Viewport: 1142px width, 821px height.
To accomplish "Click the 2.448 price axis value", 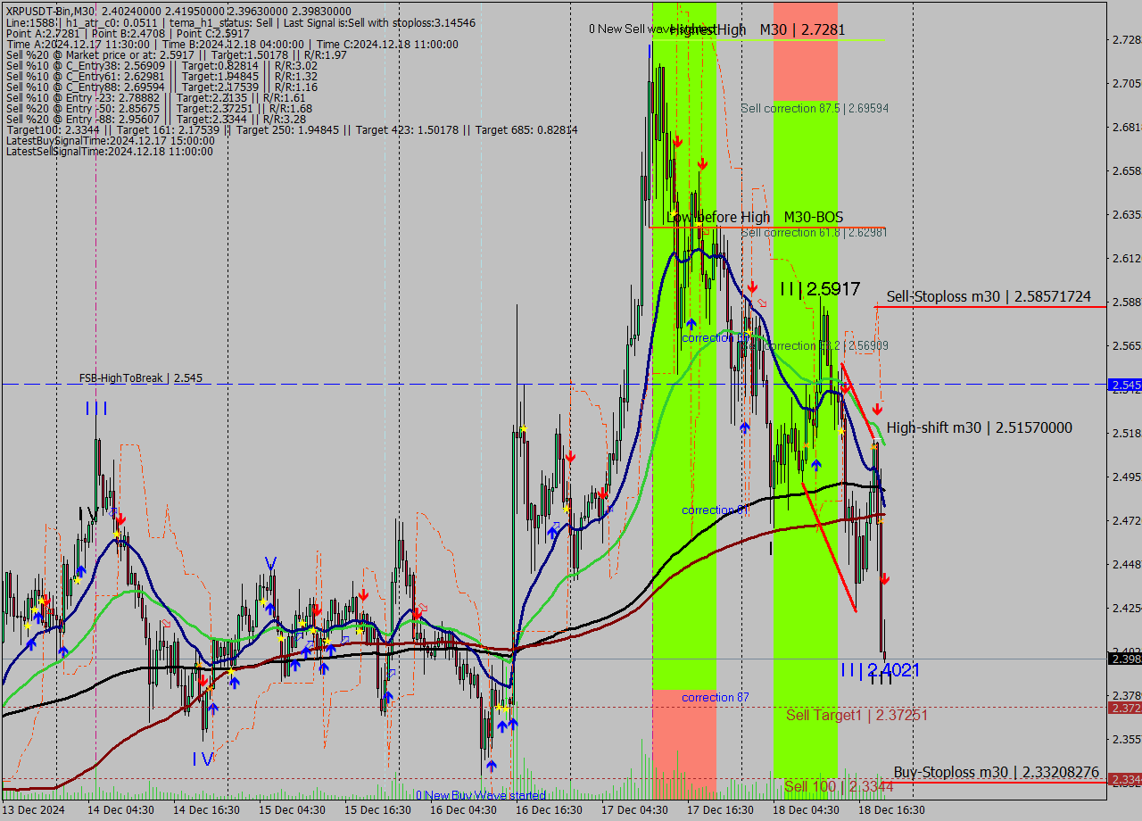I will pos(1126,564).
